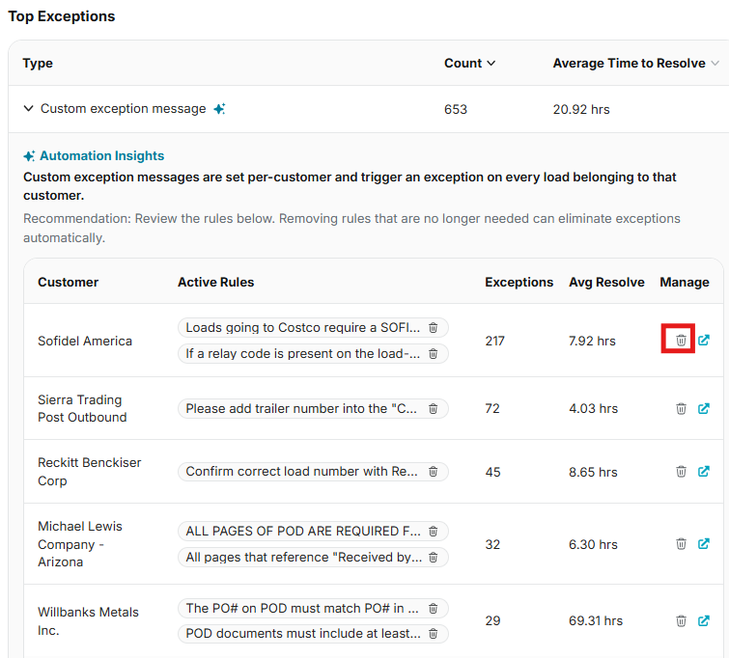Click the 45 exceptions value

coord(492,472)
